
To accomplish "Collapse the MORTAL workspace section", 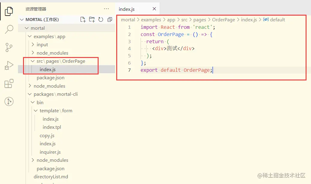I will (22, 20).
